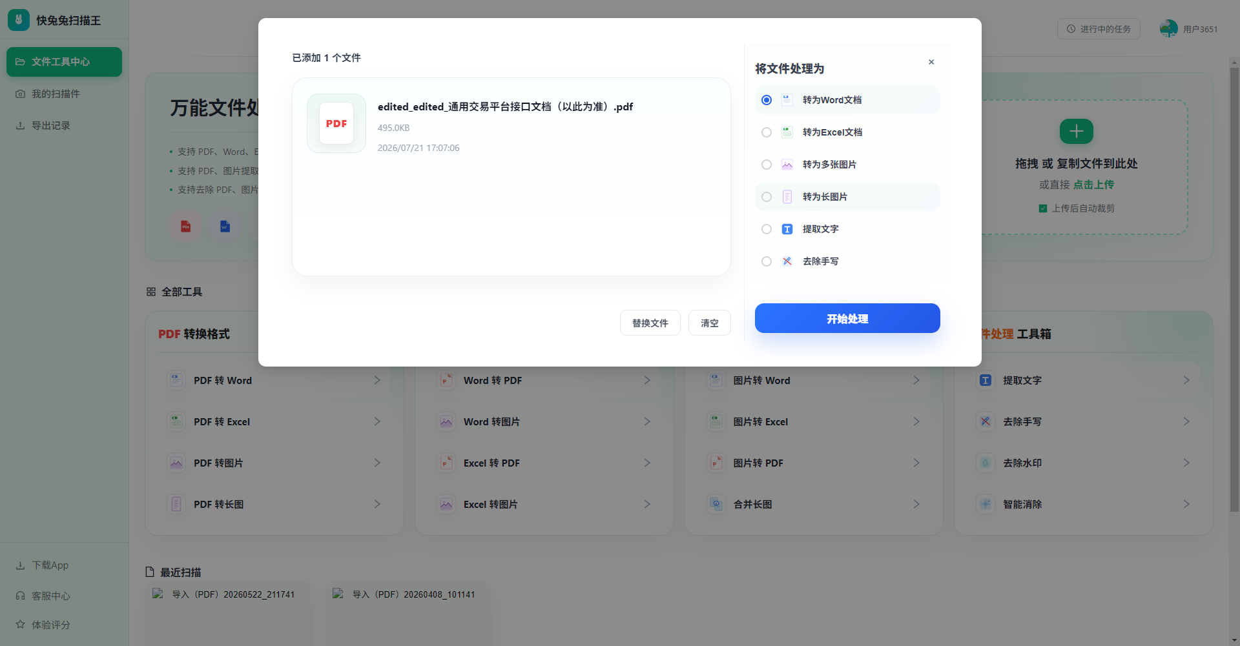Click the 图片转 PDF row icon
Screen dimensions: 1240x646
click(x=716, y=463)
